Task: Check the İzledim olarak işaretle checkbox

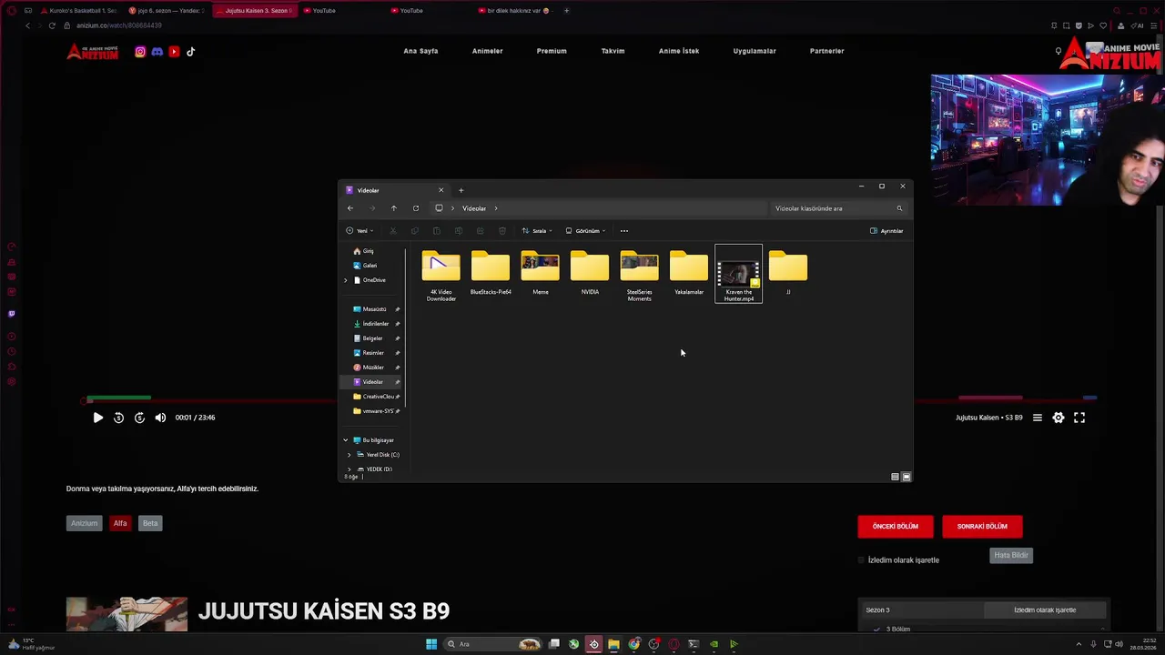Action: [x=861, y=560]
